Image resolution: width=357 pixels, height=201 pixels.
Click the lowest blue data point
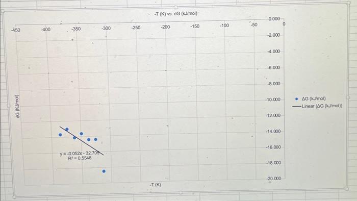(x=104, y=171)
